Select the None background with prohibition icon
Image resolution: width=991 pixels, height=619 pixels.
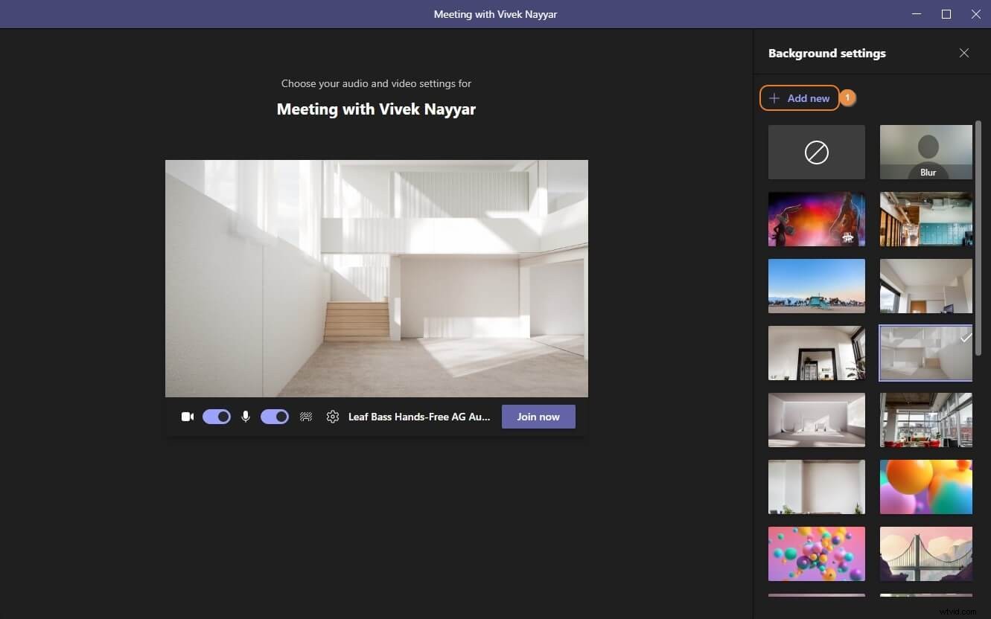[x=816, y=152]
